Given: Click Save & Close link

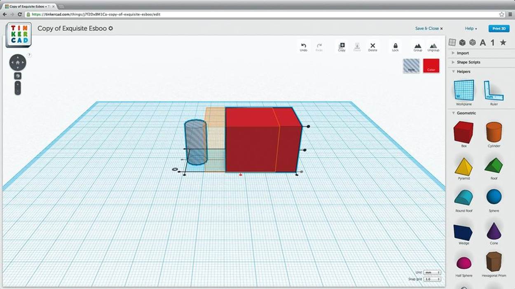Looking at the screenshot, I should [x=429, y=28].
